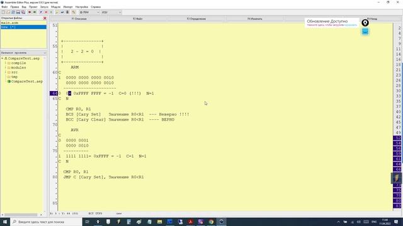Click the Windows taskbar search box
The width and height of the screenshot is (403, 226).
click(46, 222)
